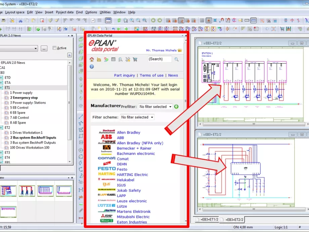The width and height of the screenshot is (309, 232).
Task: Select the rectangle drawing tool in side toolbar
Action: (x=81, y=136)
